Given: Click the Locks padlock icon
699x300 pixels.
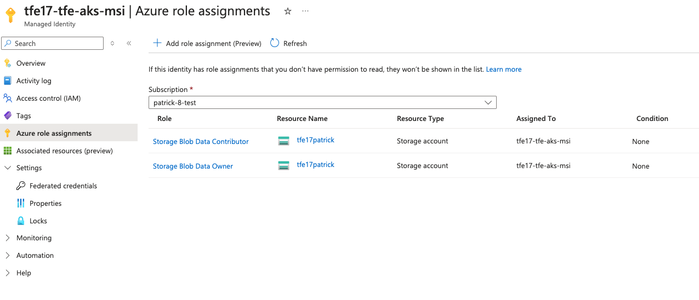Looking at the screenshot, I should tap(21, 221).
